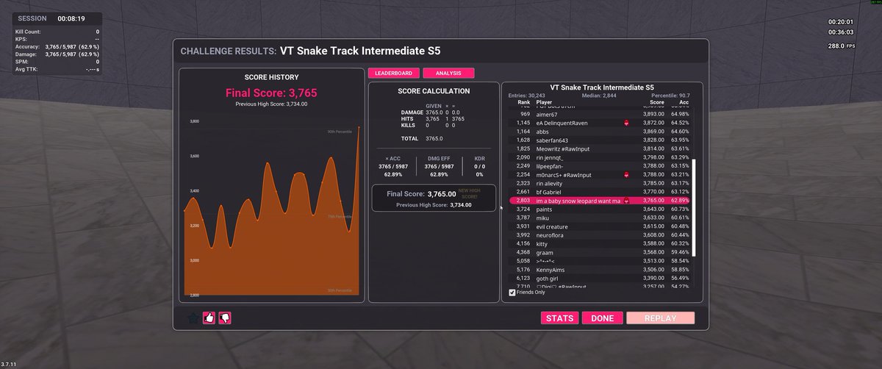Select leaderboard row for graam
The width and height of the screenshot is (882, 369).
pyautogui.click(x=599, y=252)
